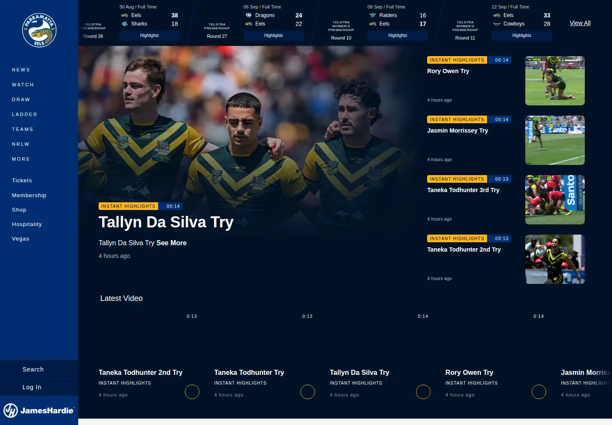
Task: Click the Search button in sidebar
Action: (x=39, y=369)
